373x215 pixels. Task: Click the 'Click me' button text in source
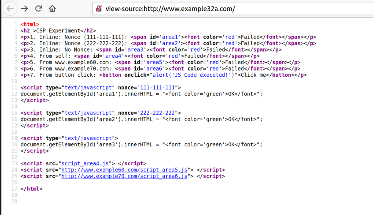click(x=253, y=75)
